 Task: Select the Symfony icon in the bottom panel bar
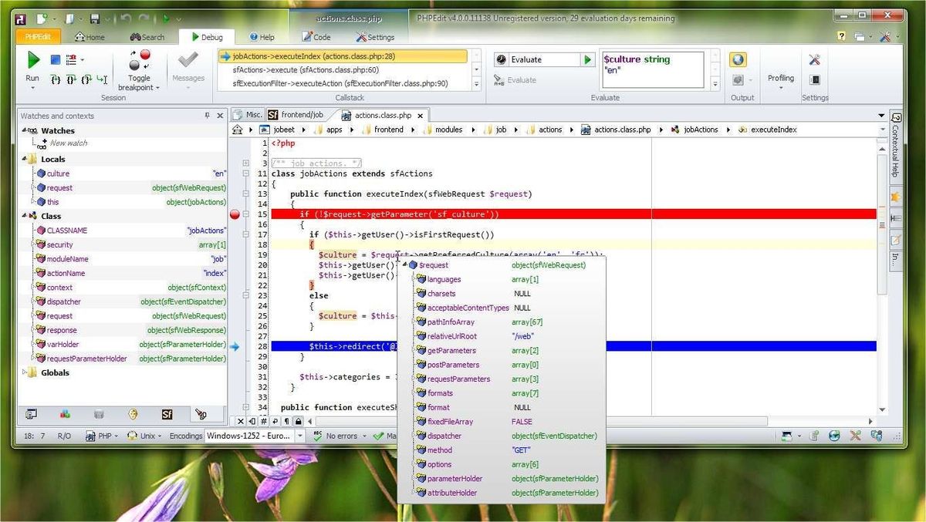tap(167, 415)
